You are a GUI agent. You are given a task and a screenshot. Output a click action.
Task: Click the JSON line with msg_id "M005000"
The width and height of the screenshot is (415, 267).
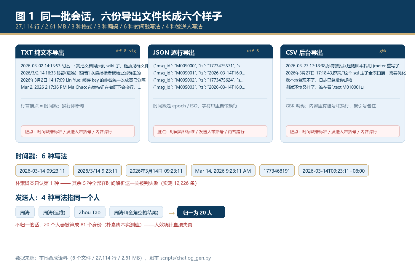pyautogui.click(x=198, y=66)
